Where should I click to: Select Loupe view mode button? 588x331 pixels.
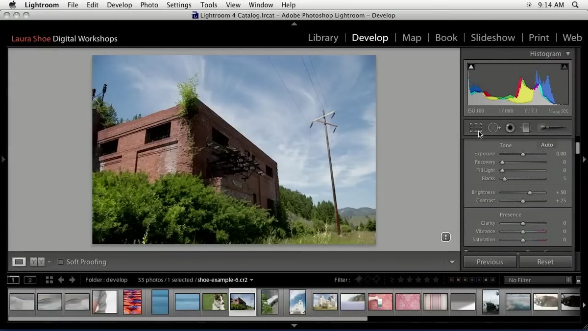click(19, 262)
